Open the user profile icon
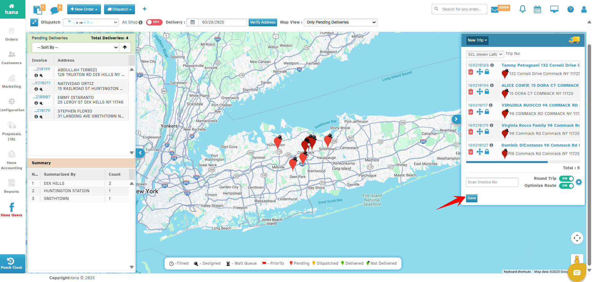592x282 pixels. pyautogui.click(x=584, y=9)
